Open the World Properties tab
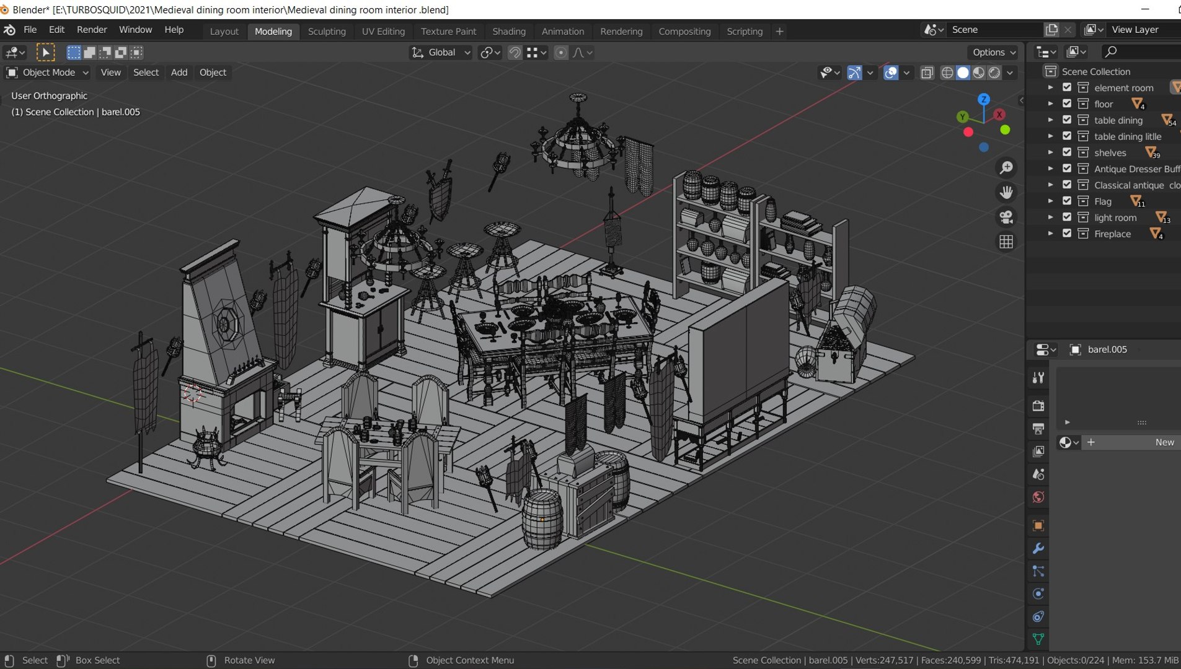The width and height of the screenshot is (1181, 669). coord(1038,497)
